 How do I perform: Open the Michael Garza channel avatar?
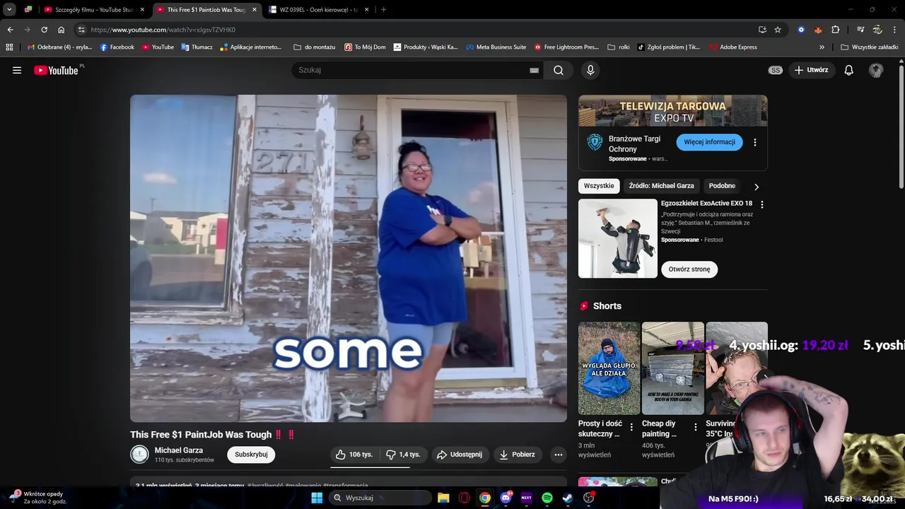pyautogui.click(x=139, y=455)
